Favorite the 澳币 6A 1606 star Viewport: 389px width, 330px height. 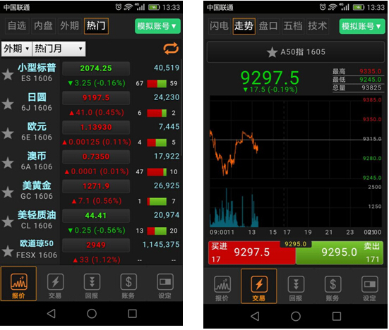click(8, 163)
